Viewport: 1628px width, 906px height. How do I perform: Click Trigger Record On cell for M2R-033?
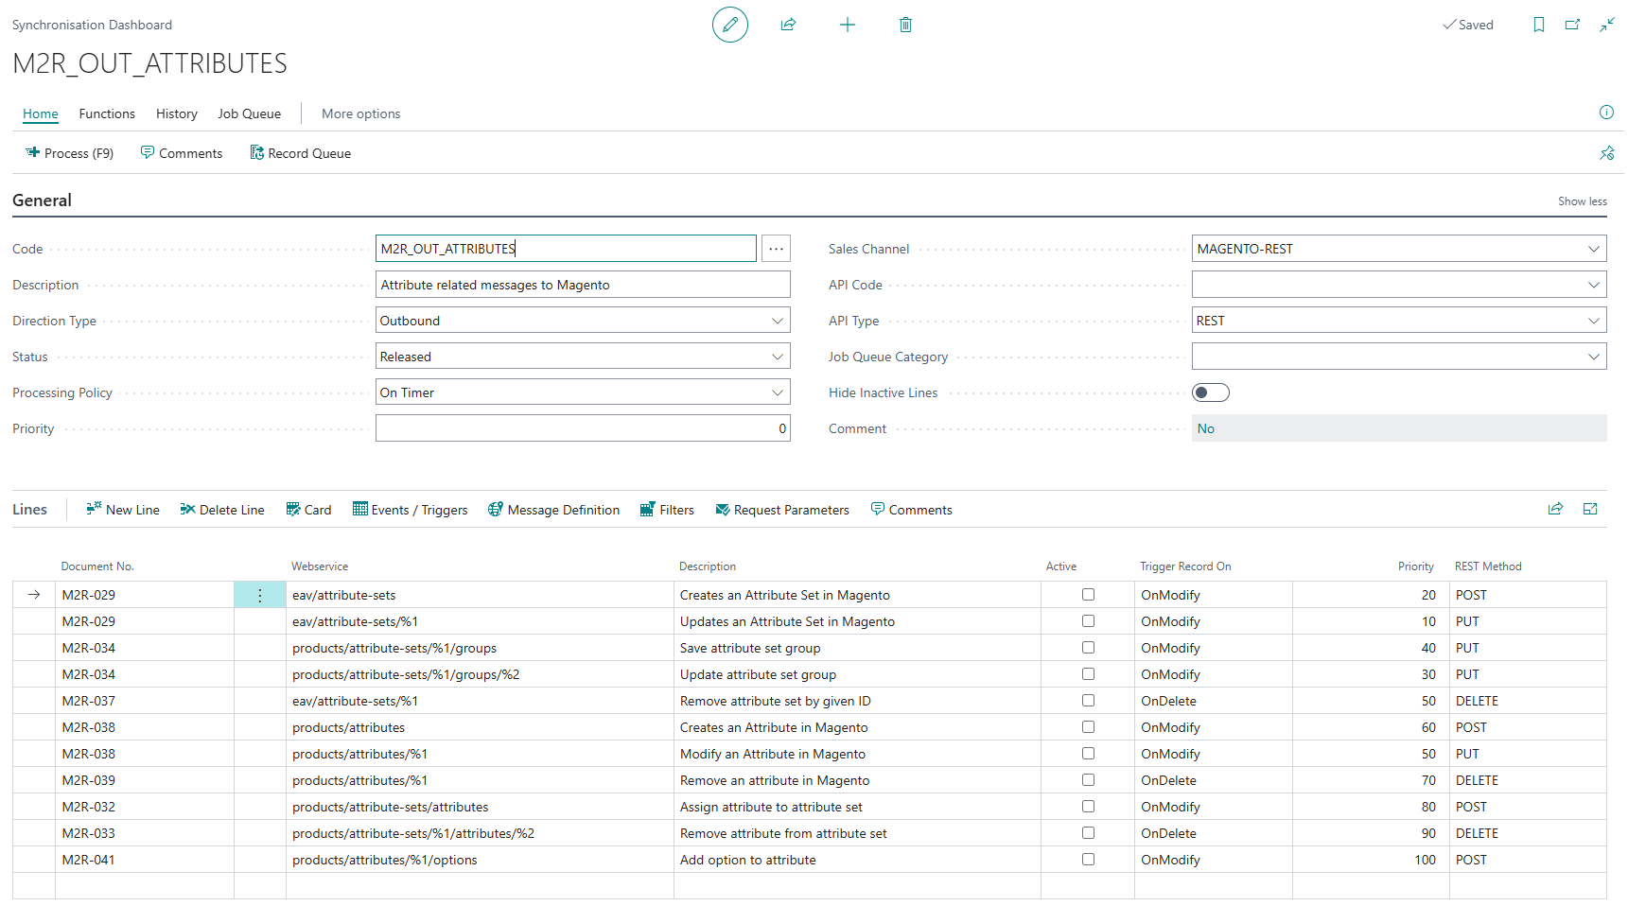(1214, 833)
